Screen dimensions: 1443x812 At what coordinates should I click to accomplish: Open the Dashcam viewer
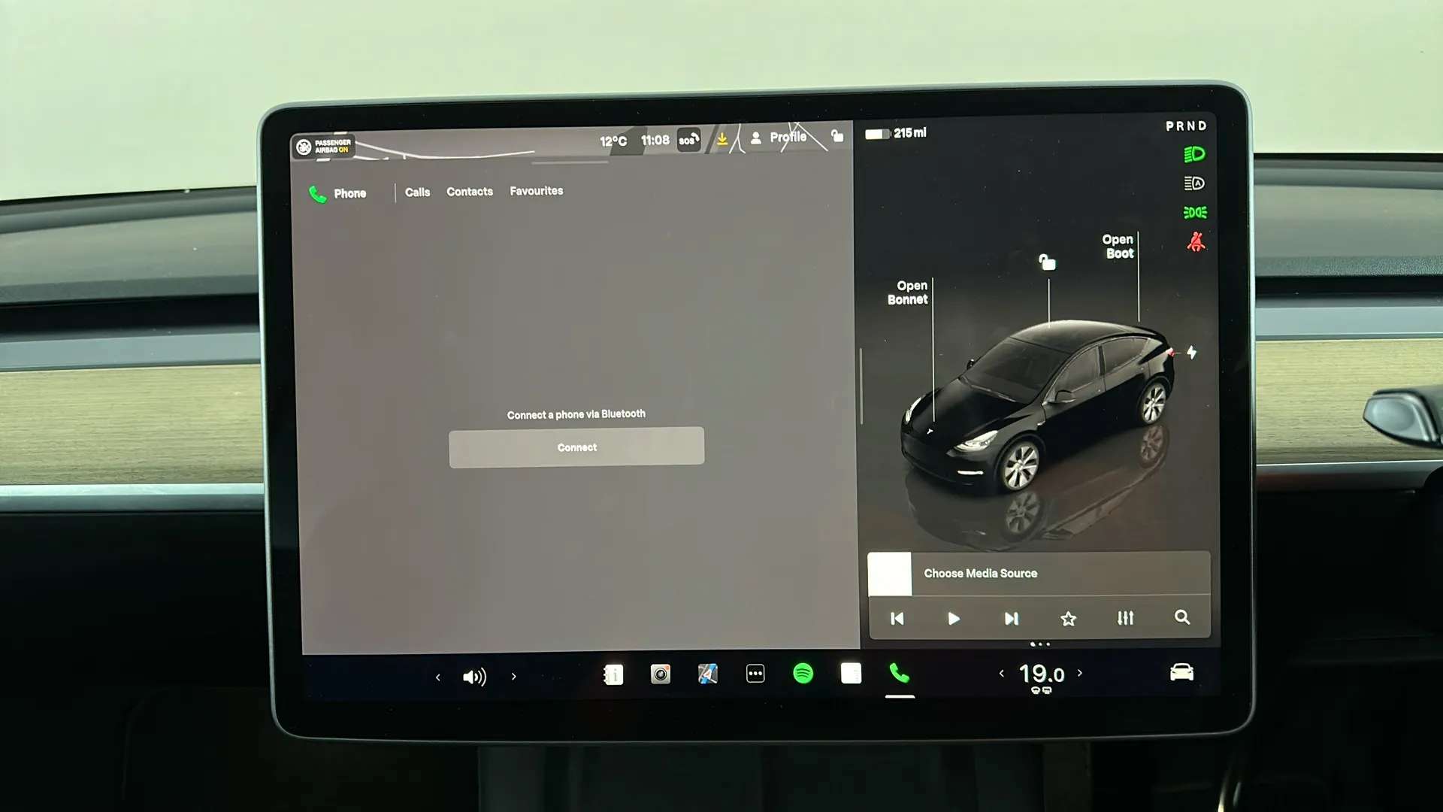tap(660, 674)
